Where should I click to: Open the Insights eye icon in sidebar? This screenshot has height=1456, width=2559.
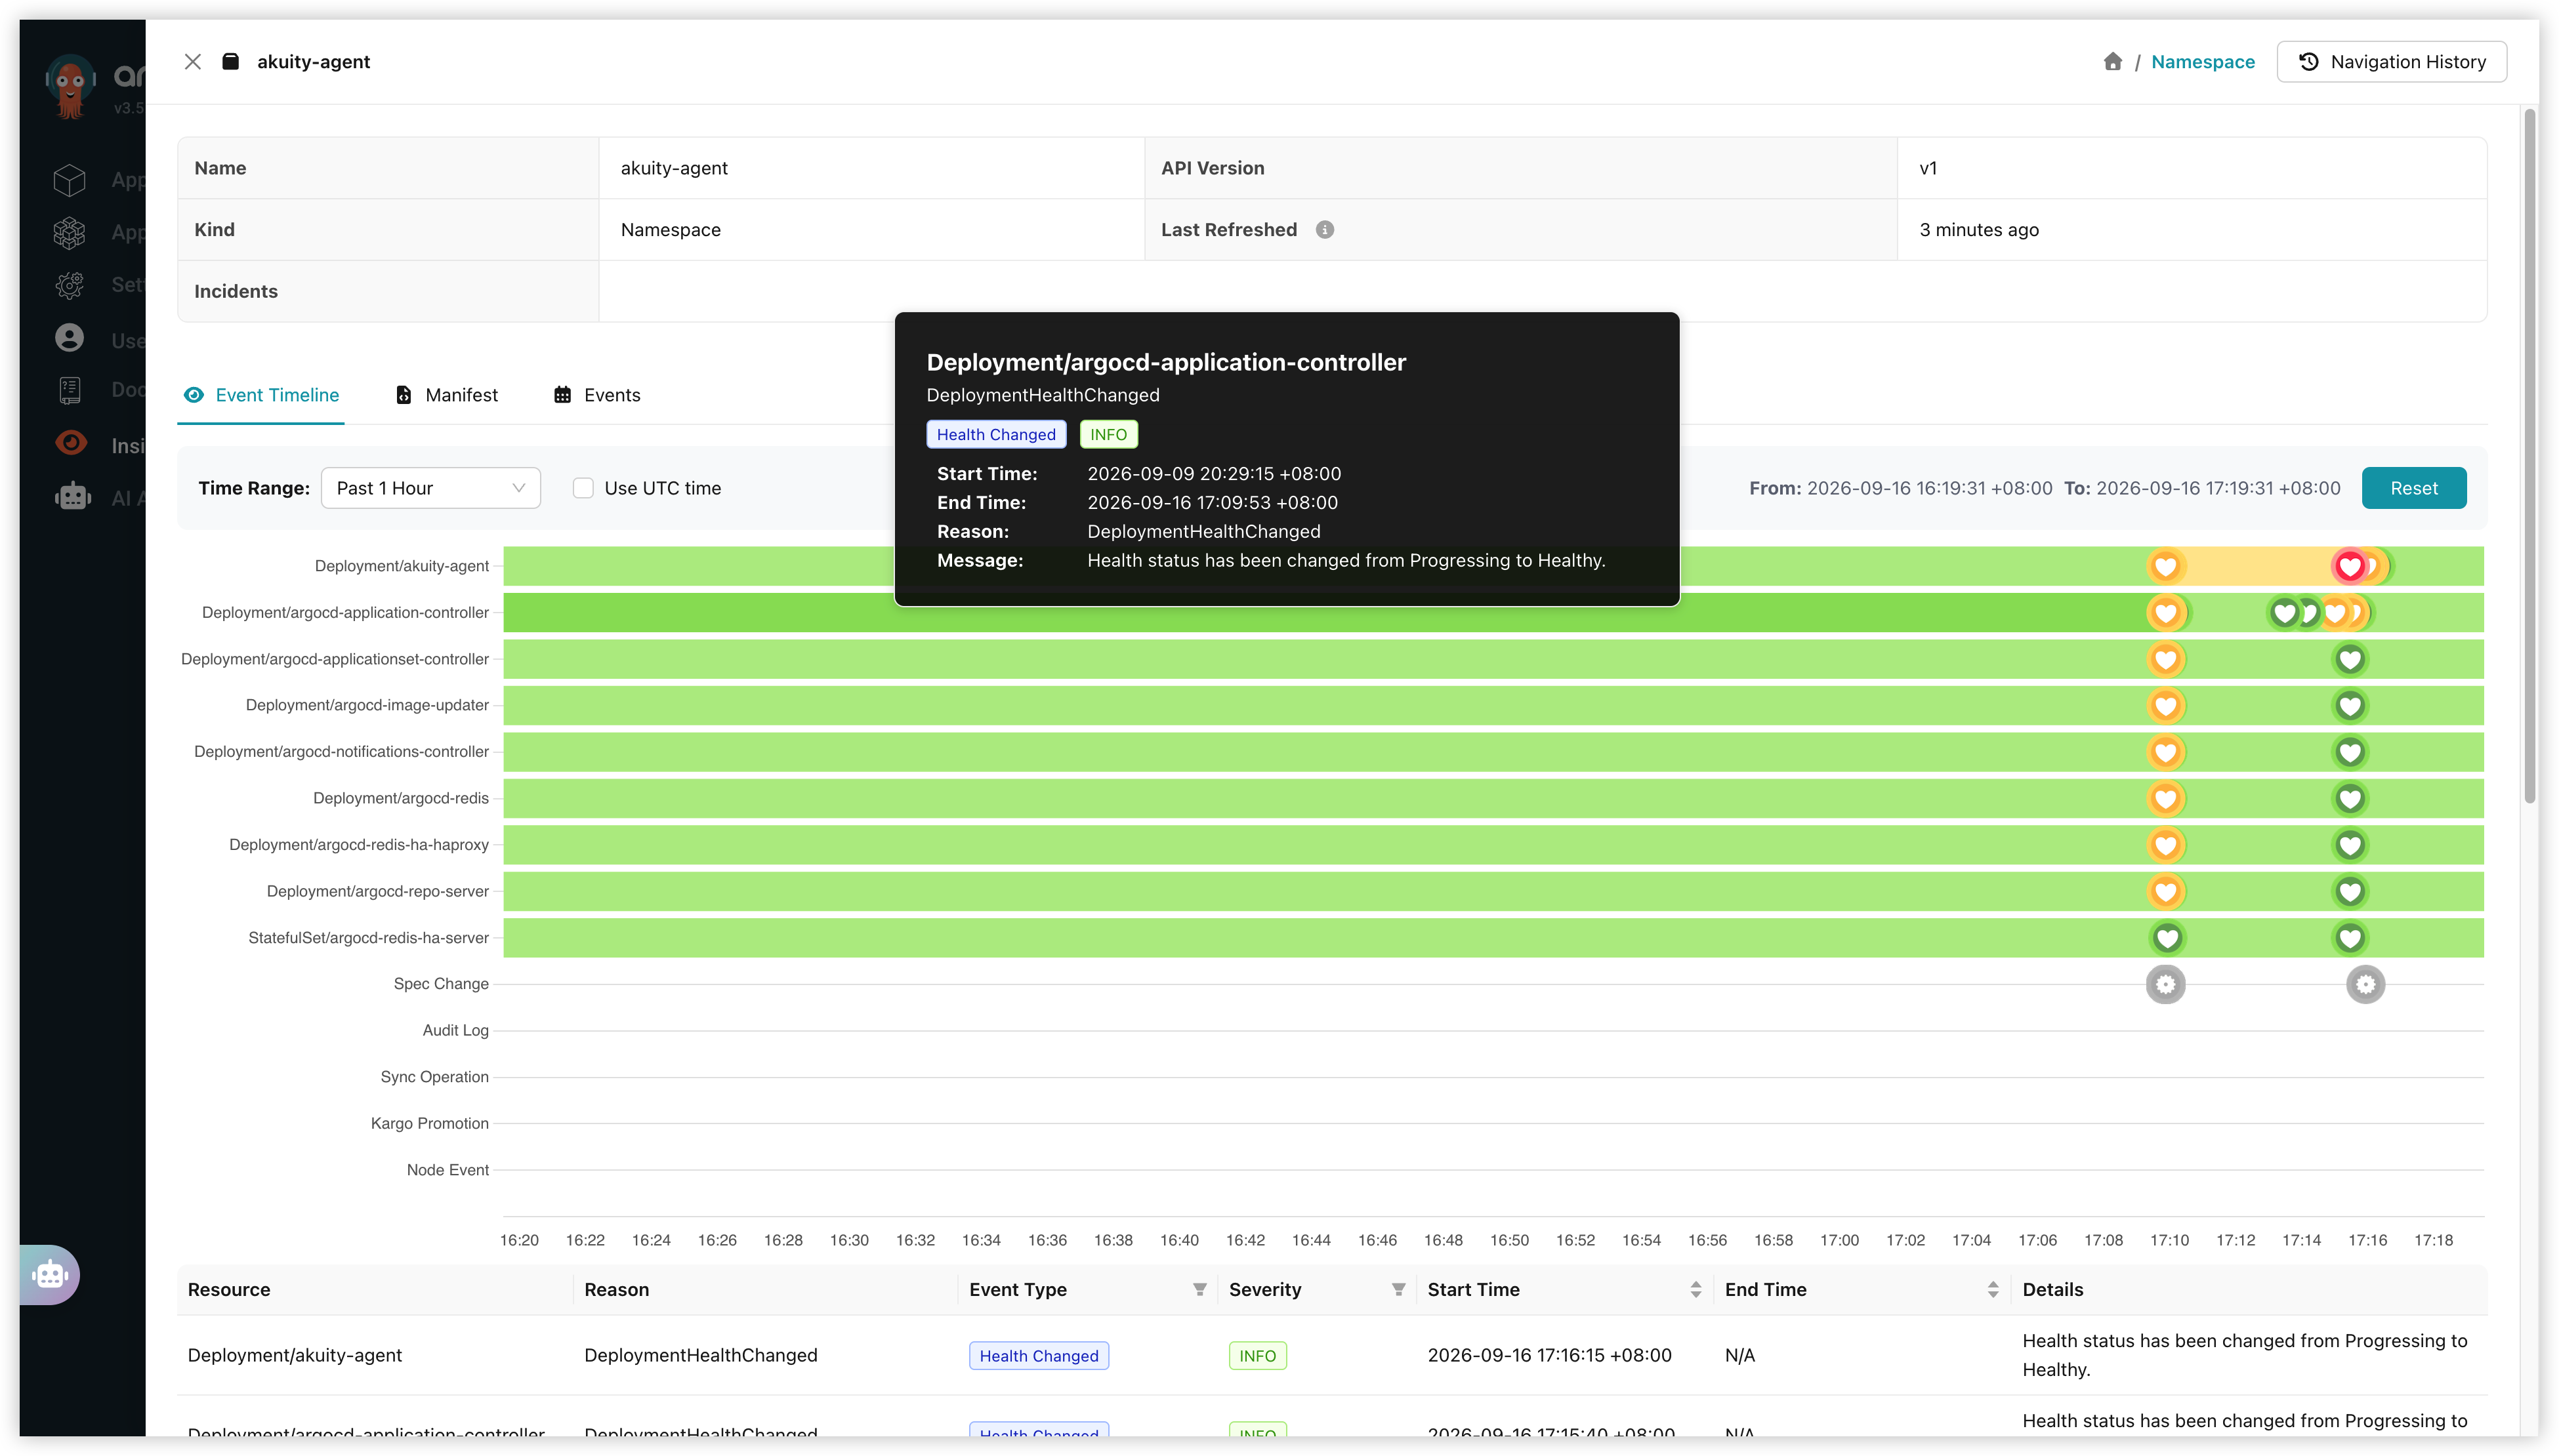71,443
